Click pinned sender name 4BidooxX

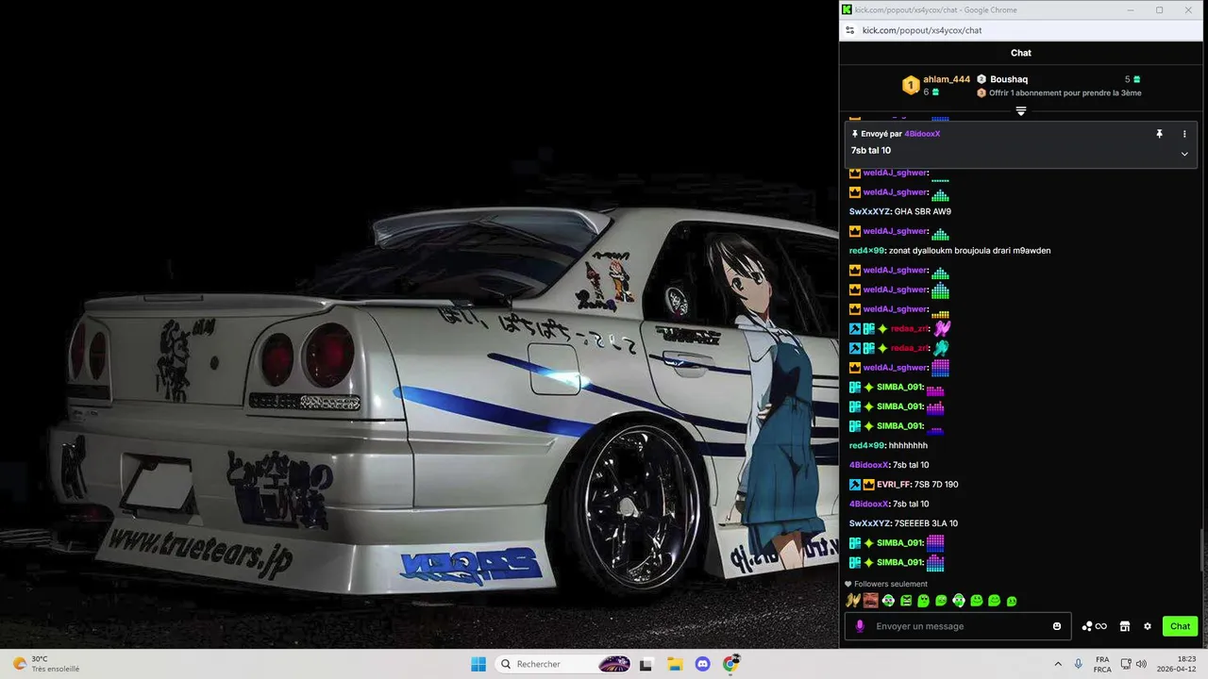[922, 134]
